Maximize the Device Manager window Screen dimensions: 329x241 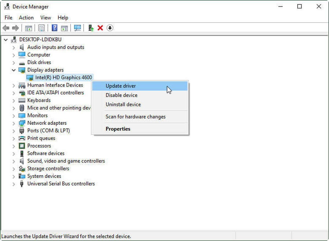click(299, 7)
